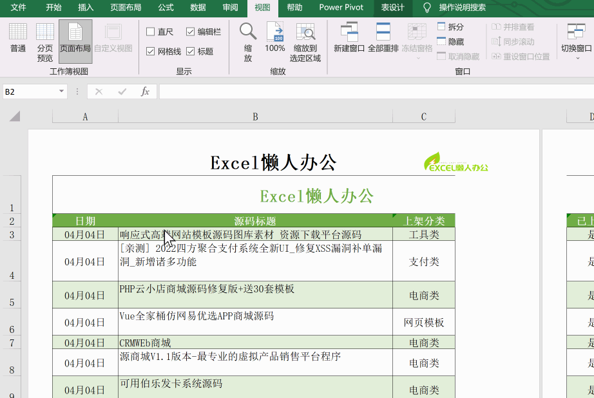
Task: Expand the Name Box dropdown arrow
Action: click(x=61, y=91)
